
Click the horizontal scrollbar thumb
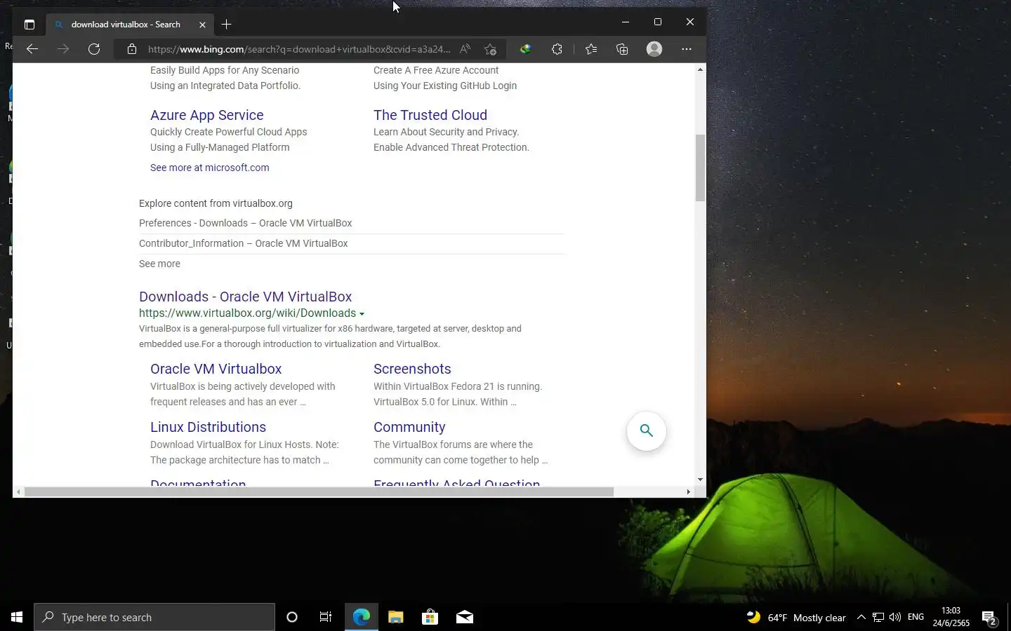coord(319,491)
